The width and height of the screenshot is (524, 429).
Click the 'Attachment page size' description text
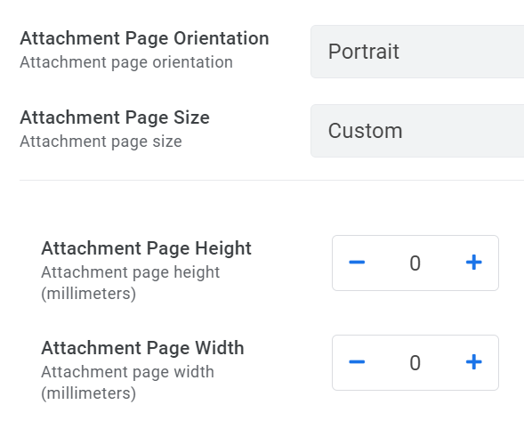click(x=101, y=142)
